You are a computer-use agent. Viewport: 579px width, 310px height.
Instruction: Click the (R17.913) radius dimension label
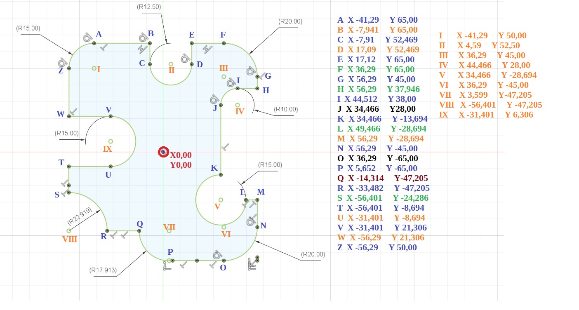coord(103,270)
